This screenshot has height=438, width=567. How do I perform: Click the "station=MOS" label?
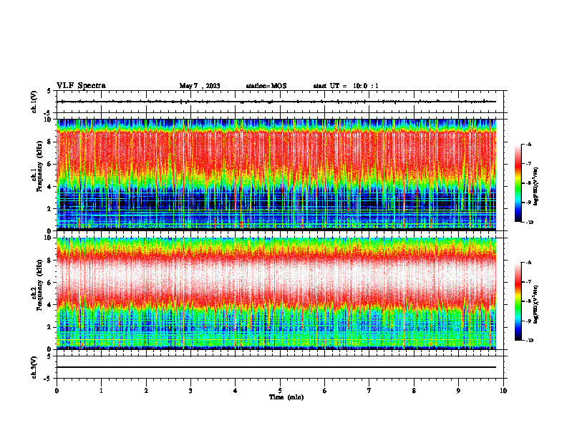[266, 86]
